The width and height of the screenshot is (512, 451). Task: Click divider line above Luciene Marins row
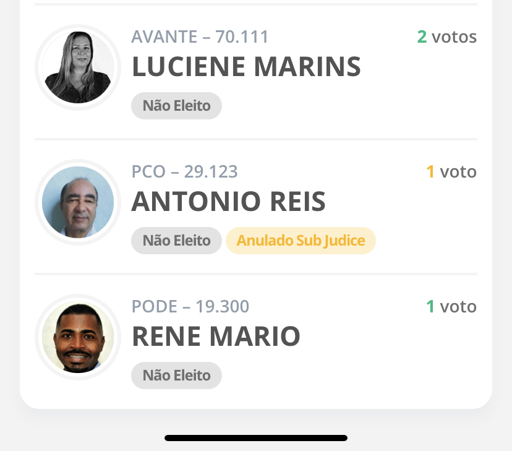pos(256,4)
